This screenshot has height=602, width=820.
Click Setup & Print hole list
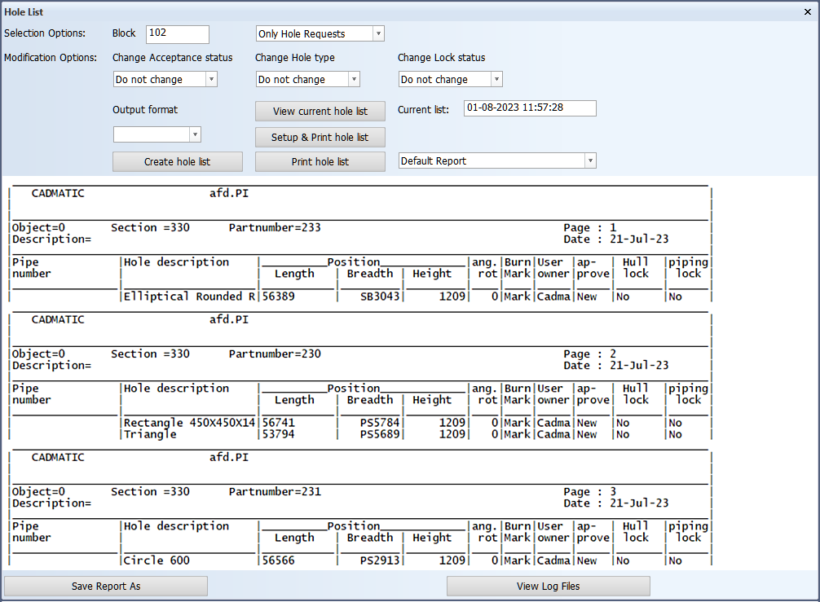(x=320, y=137)
